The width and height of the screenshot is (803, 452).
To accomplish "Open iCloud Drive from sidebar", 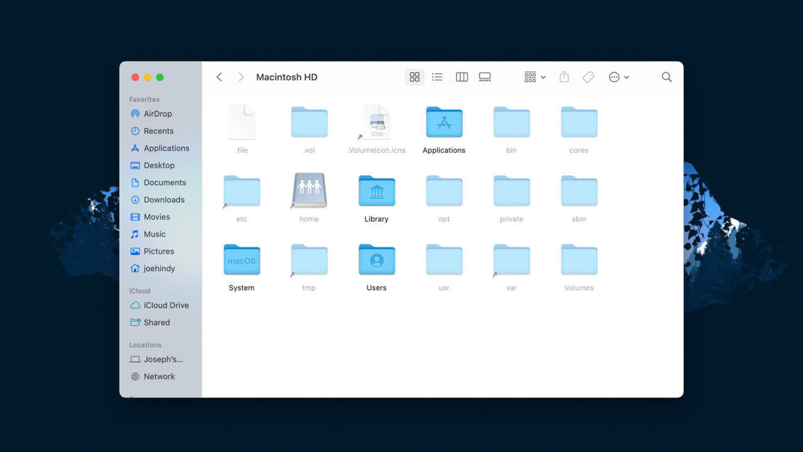I will click(166, 305).
